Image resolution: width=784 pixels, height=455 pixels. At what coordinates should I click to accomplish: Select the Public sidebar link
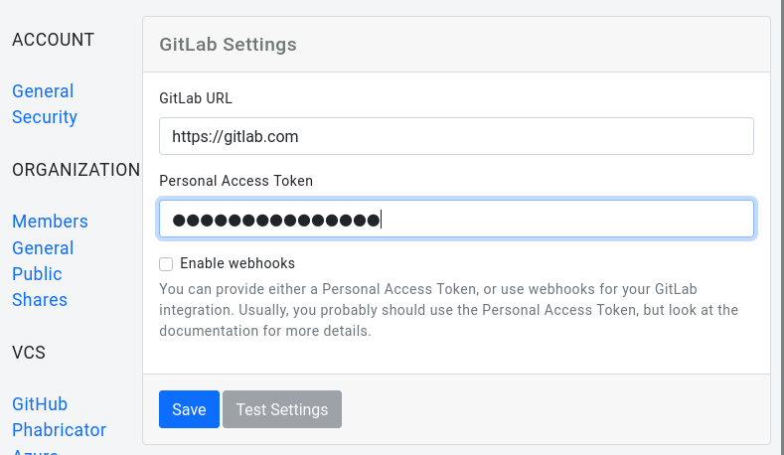click(37, 274)
